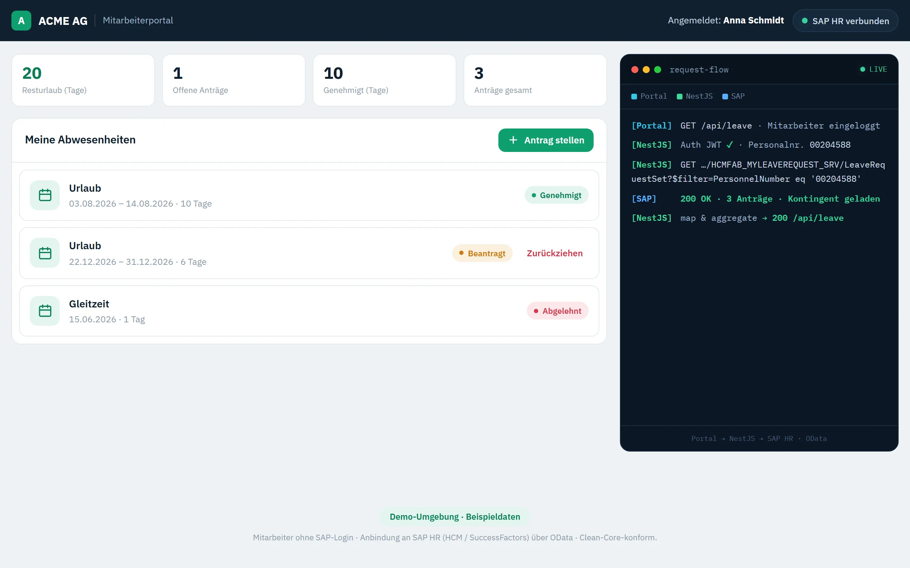Click the Gleitzeit entry title
This screenshot has height=568, width=910.
click(x=89, y=304)
